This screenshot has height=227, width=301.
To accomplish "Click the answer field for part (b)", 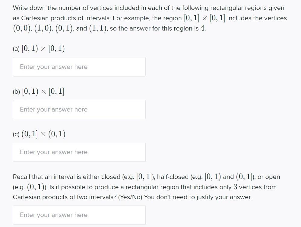I will click(x=79, y=109).
